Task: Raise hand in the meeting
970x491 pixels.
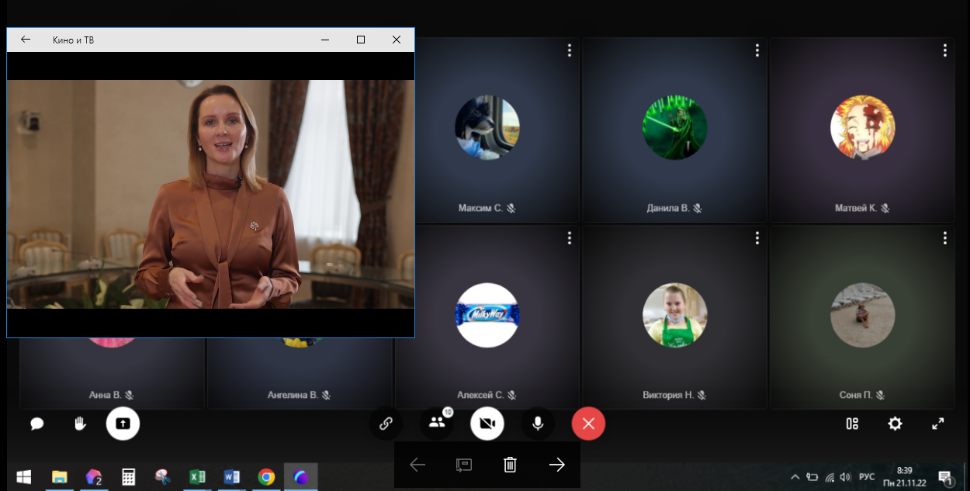Action: click(79, 424)
